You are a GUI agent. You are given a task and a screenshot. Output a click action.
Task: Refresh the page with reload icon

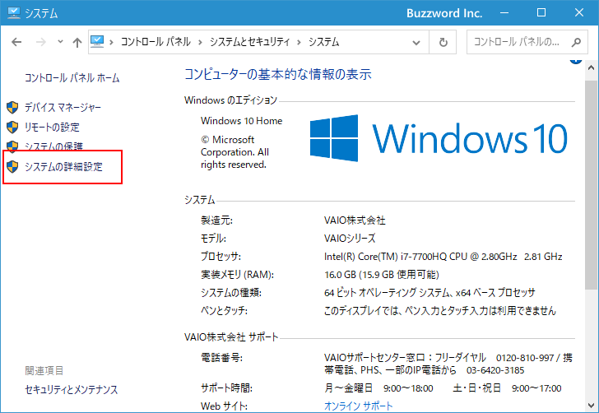tap(443, 42)
